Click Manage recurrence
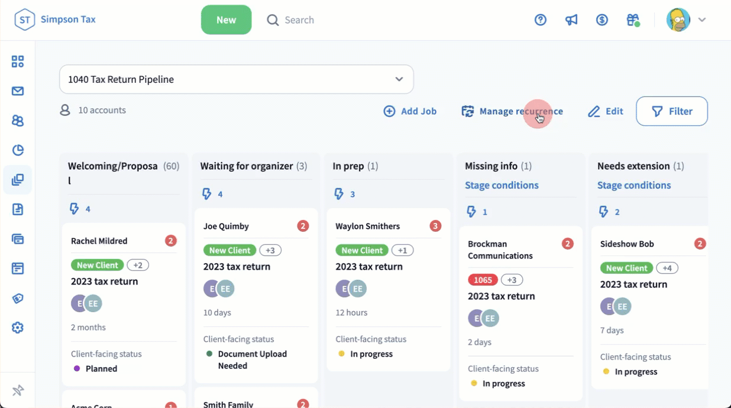The height and width of the screenshot is (408, 731). pos(512,111)
